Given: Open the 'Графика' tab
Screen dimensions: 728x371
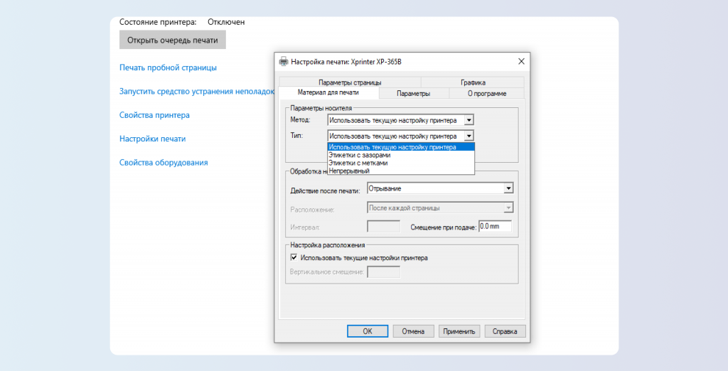Looking at the screenshot, I should coord(473,82).
